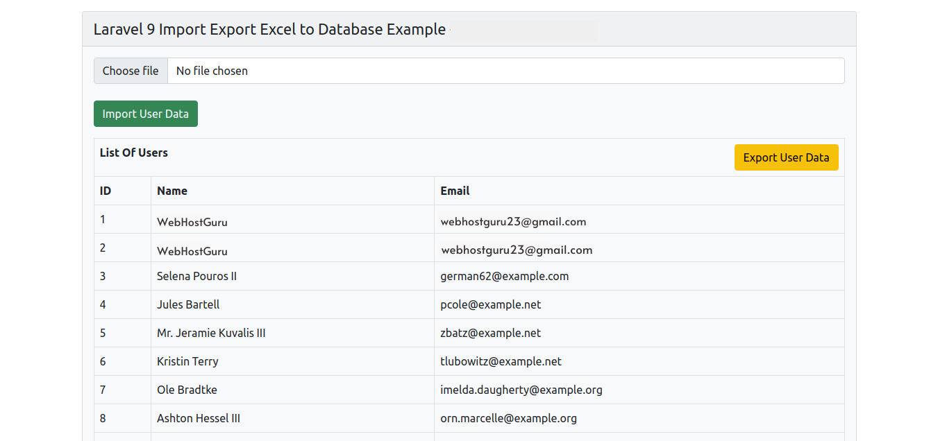Click the name Ashton Hessel III

point(199,418)
